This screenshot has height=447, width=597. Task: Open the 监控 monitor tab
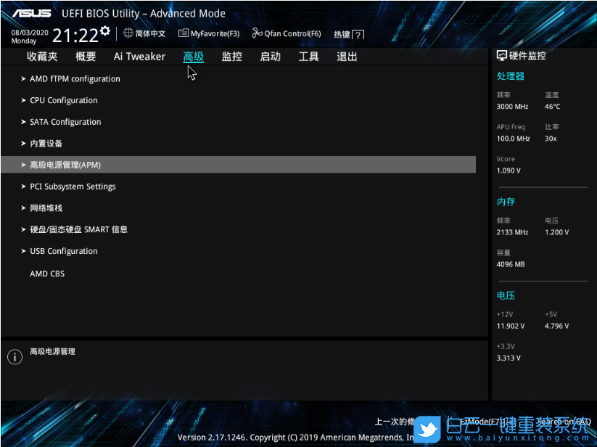click(231, 57)
